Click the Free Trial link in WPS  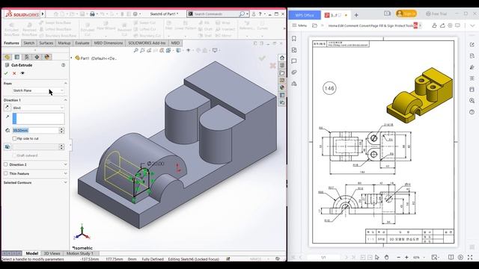click(x=436, y=13)
